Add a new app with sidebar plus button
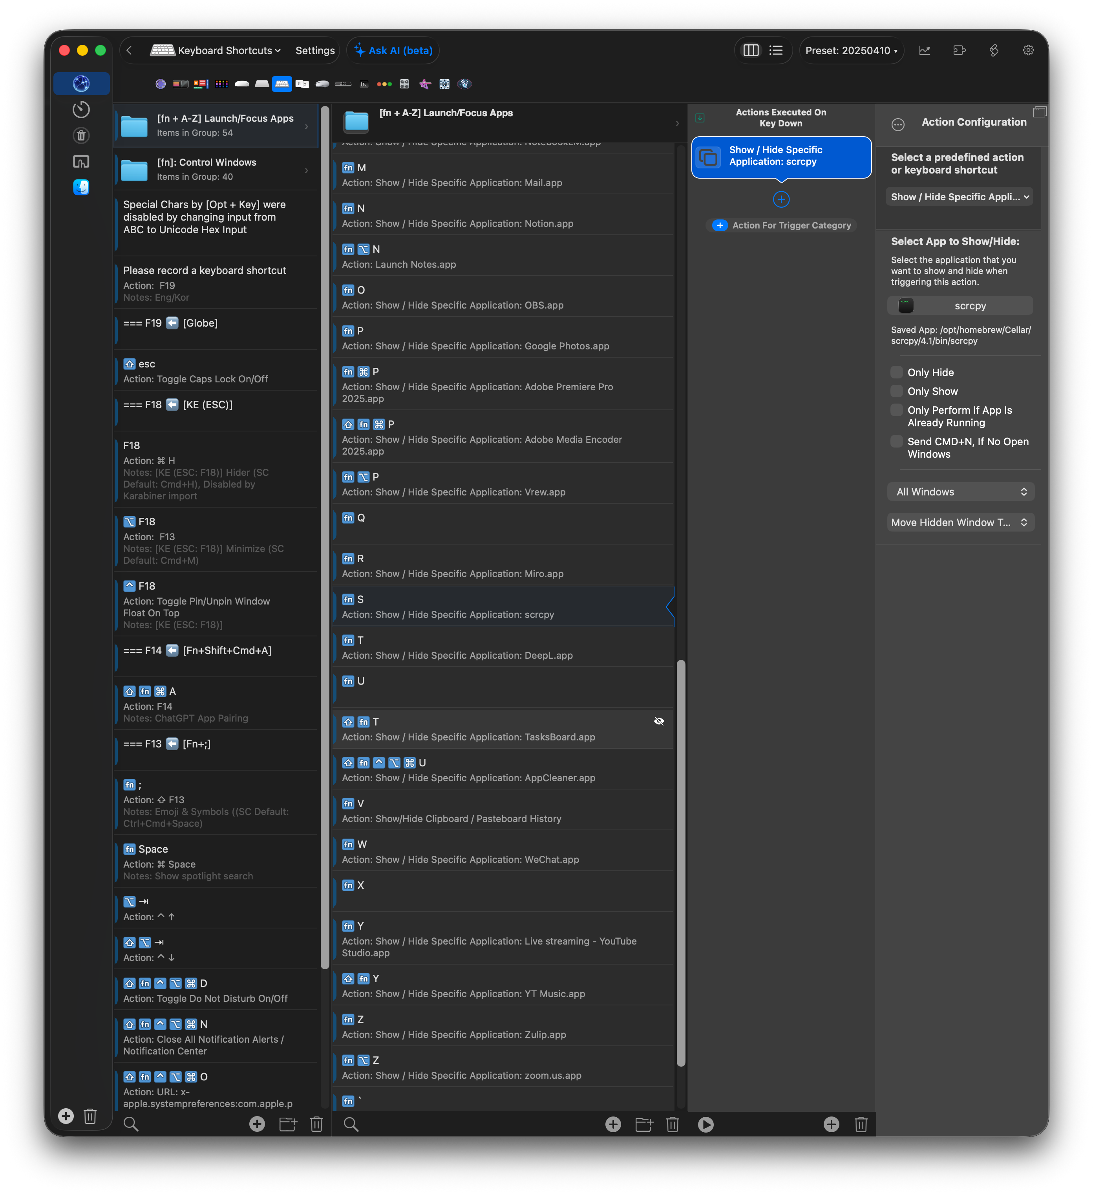Image resolution: width=1093 pixels, height=1195 pixels. pyautogui.click(x=66, y=1116)
